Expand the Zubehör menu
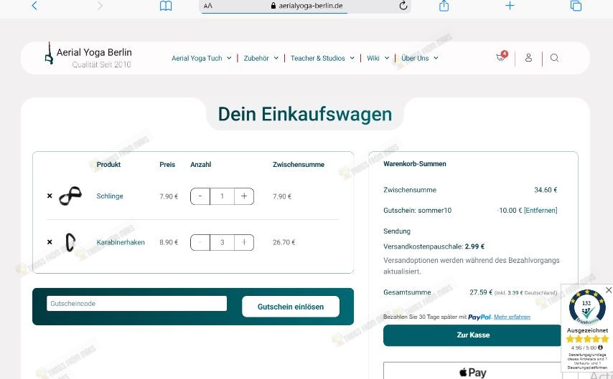This screenshot has width=613, height=379. (x=261, y=58)
